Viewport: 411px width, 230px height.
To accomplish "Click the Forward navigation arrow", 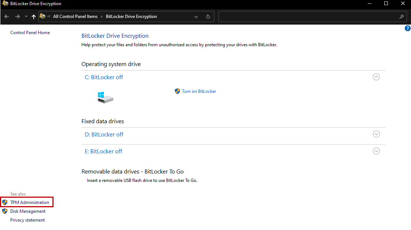I will [x=17, y=17].
